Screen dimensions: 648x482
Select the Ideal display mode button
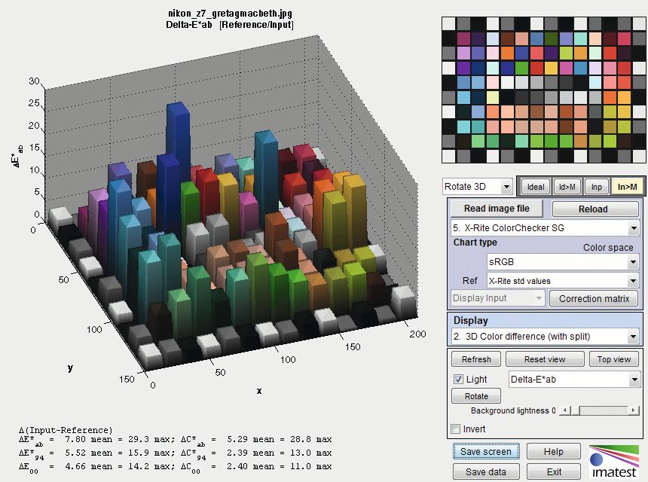(x=535, y=187)
